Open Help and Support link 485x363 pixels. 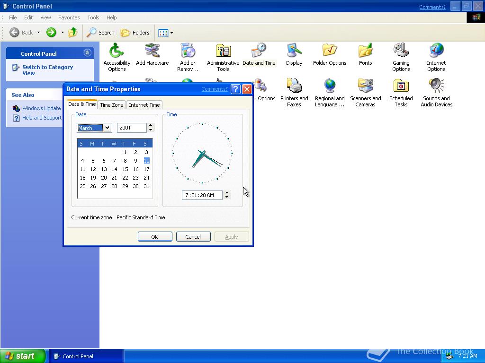pyautogui.click(x=42, y=118)
